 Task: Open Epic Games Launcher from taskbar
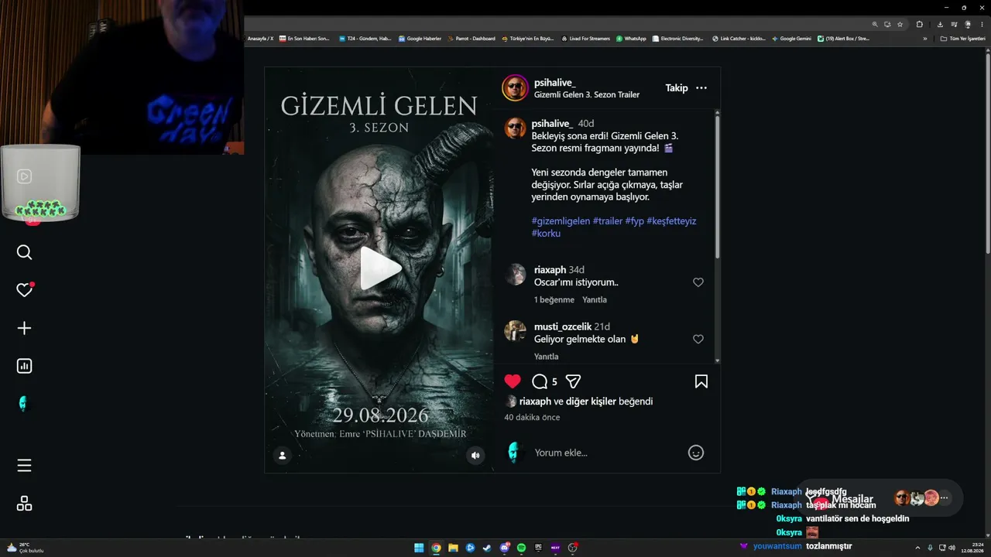(x=538, y=548)
